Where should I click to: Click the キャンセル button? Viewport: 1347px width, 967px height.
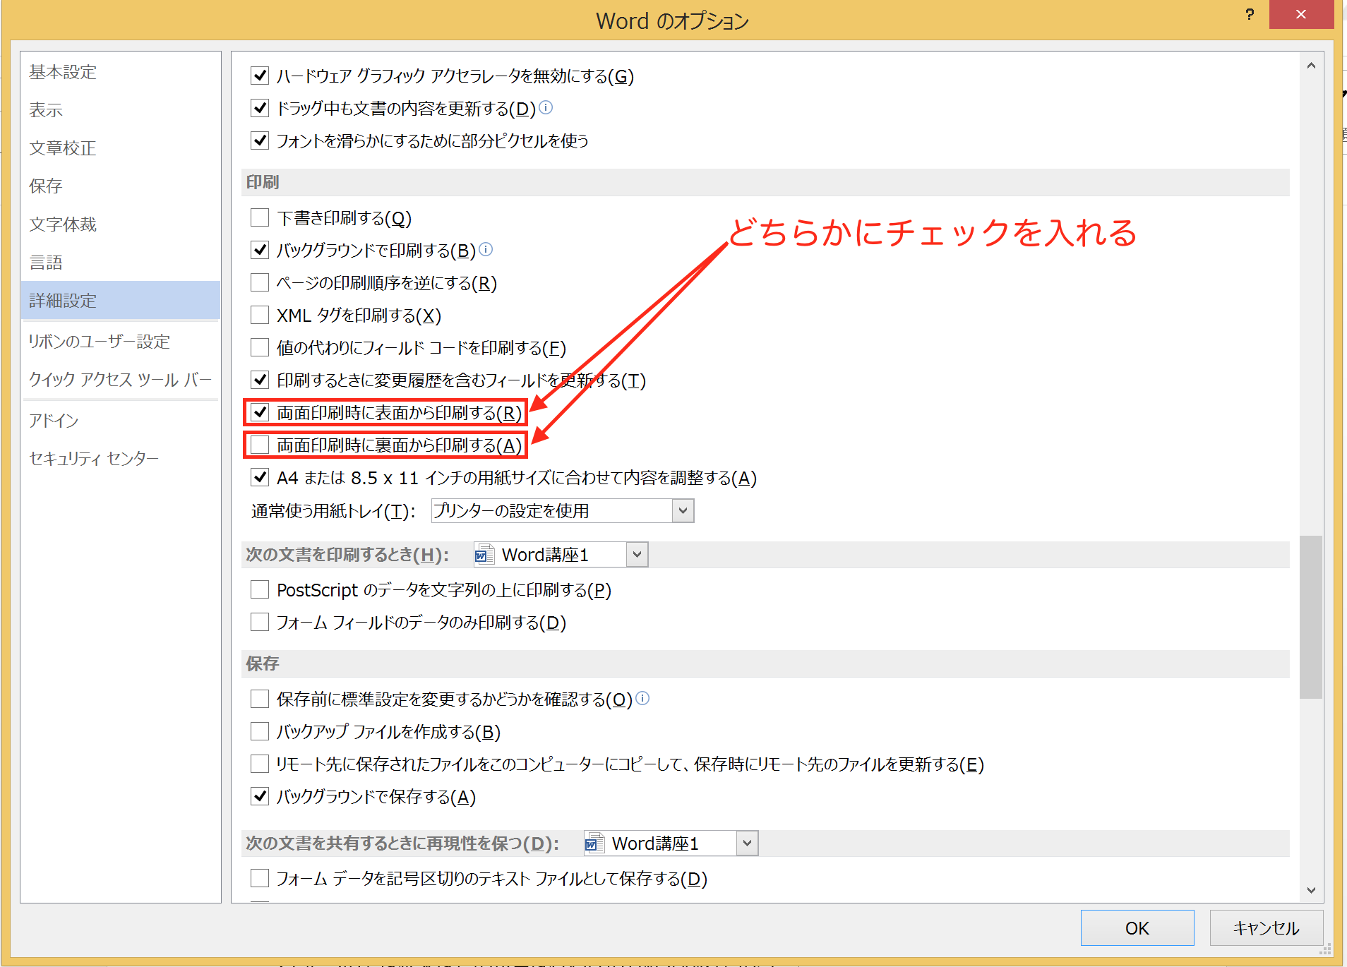point(1267,927)
